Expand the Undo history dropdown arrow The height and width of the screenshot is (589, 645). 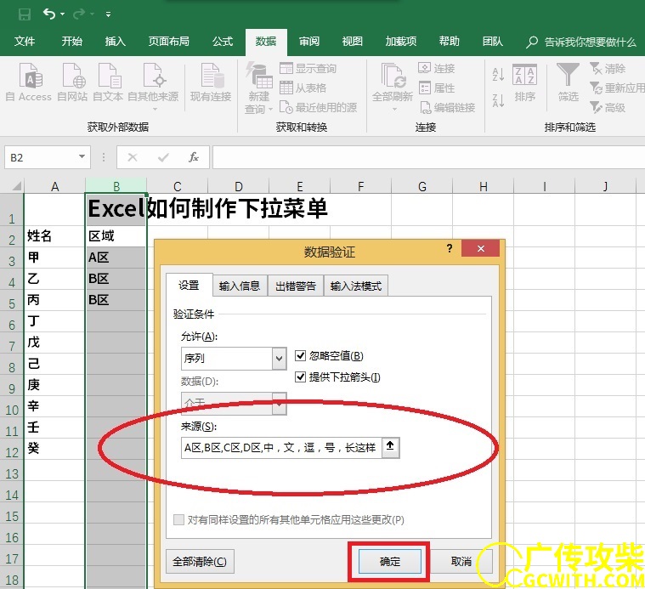pyautogui.click(x=63, y=14)
